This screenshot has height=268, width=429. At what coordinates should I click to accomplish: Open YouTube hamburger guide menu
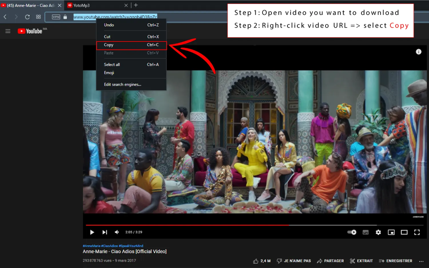coord(8,31)
